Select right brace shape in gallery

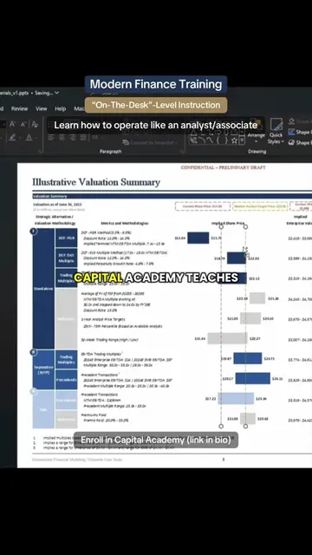coord(225,140)
